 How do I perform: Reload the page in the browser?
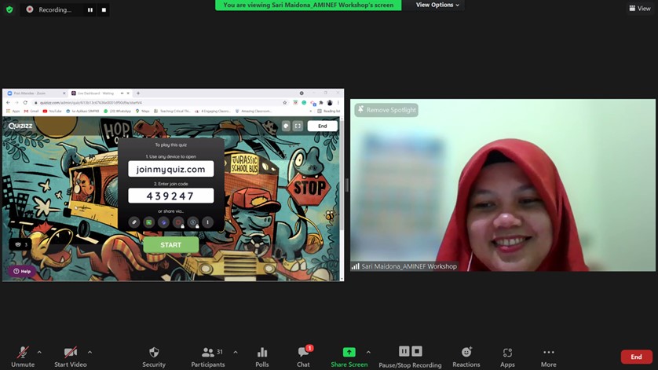click(x=25, y=102)
